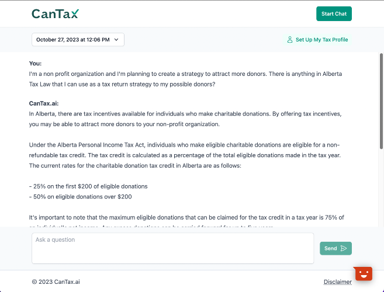
Task: Click the "It's important to note" sentence
Action: pos(186,218)
